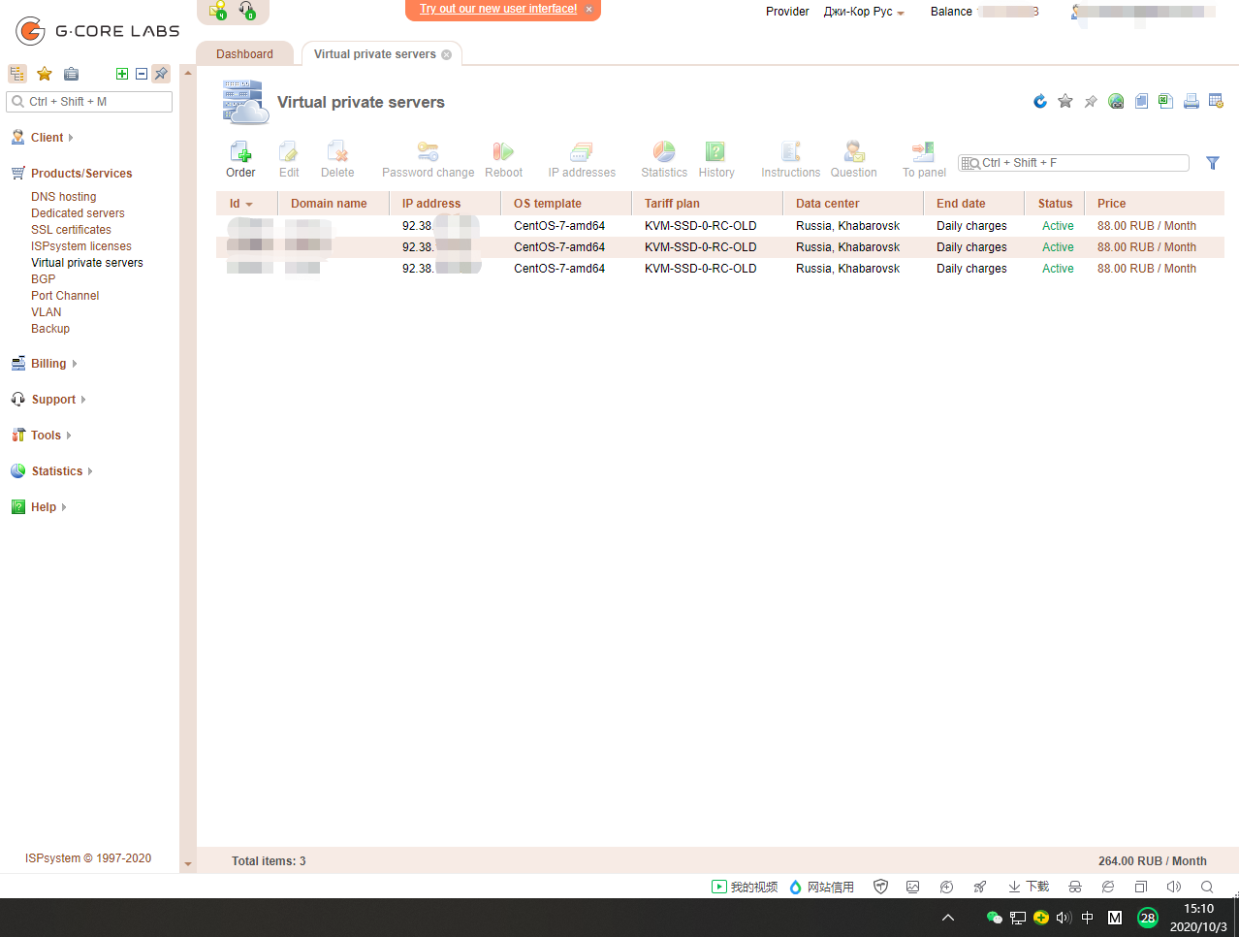
Task: Pin the page with gray pushpin icon
Action: point(1091,101)
